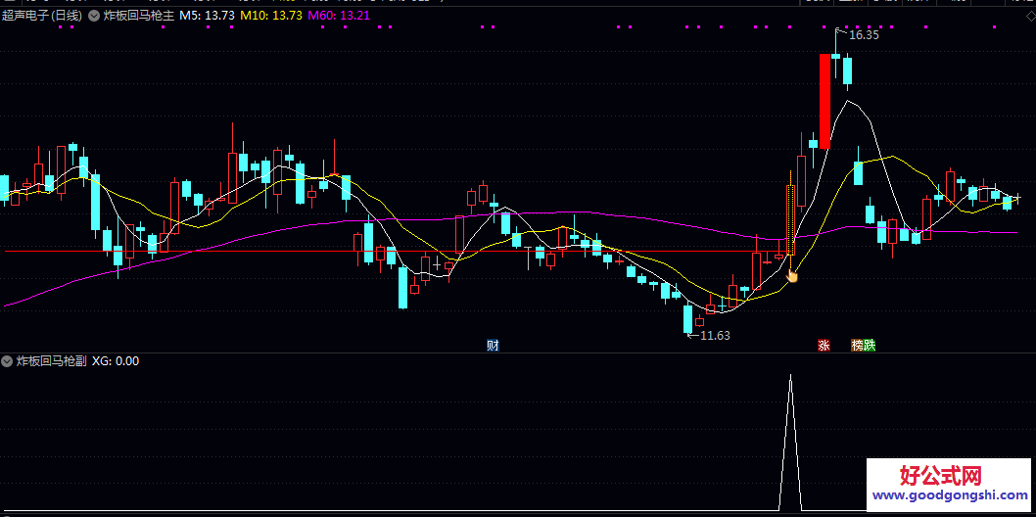Open the 炸板回马枪副 sub-chart dropdown arrow
This screenshot has height=517, width=1036.
(7, 361)
